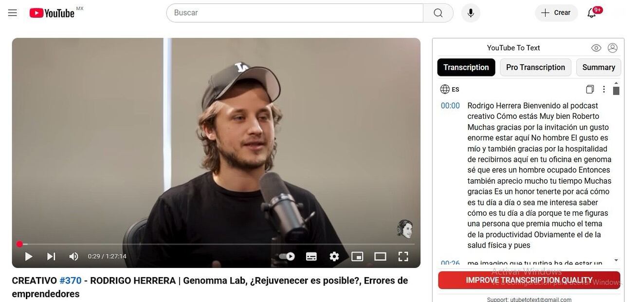Toggle autoplay switch in the player

[x=287, y=256]
